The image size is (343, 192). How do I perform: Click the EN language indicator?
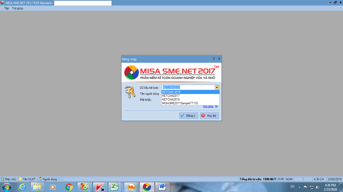coord(292,186)
